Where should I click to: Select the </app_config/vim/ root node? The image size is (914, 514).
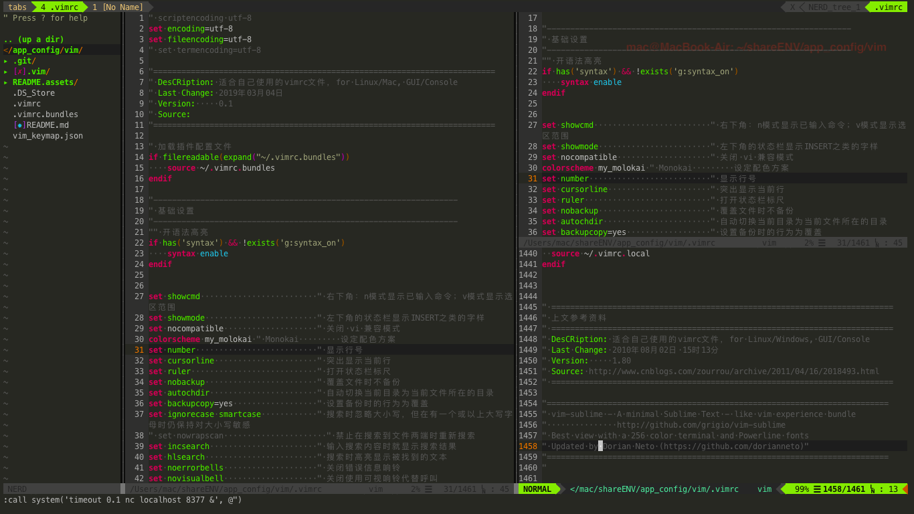pyautogui.click(x=43, y=50)
